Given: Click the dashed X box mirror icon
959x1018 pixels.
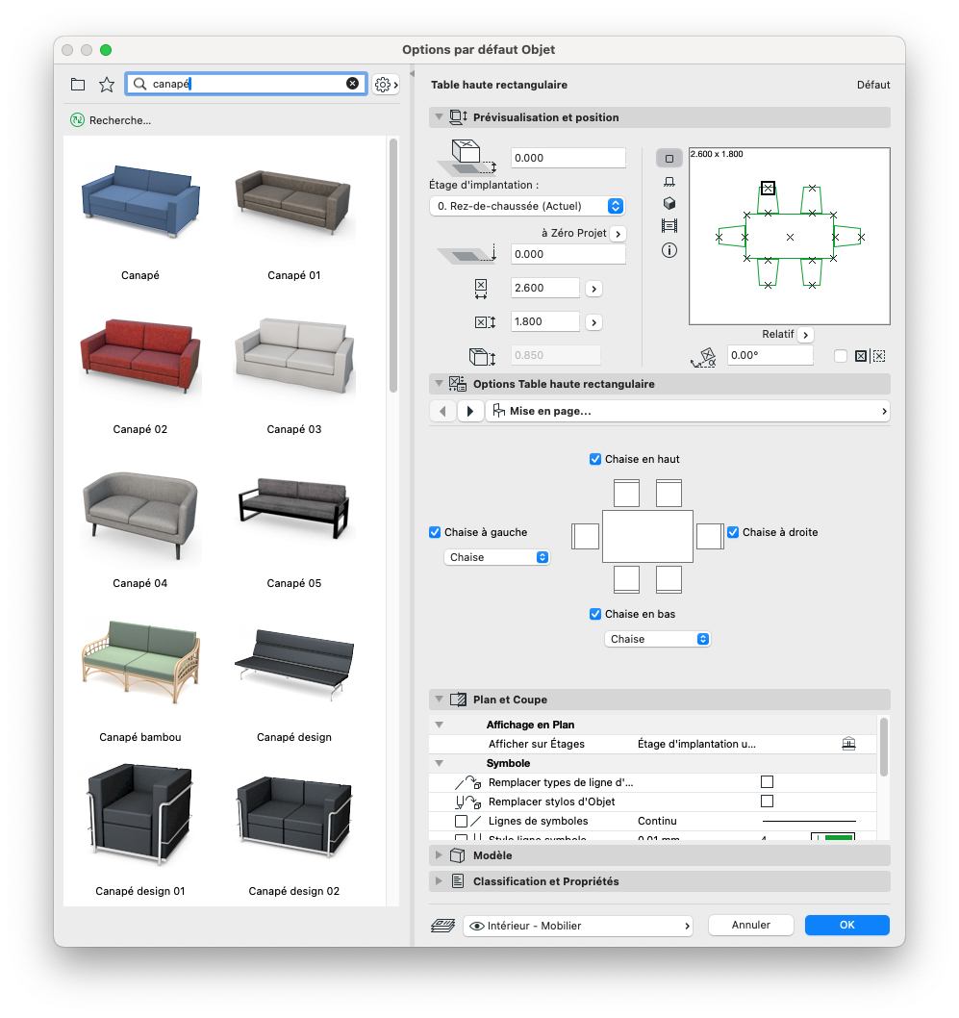Looking at the screenshot, I should click(879, 356).
